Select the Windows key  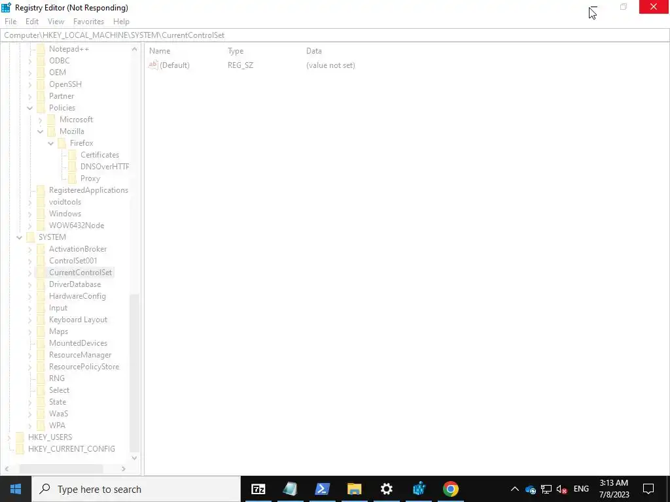click(x=65, y=214)
